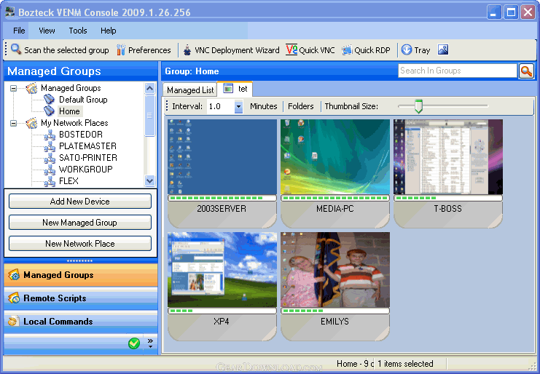Click the Managed Groups root tree icon
The height and width of the screenshot is (374, 540).
pyautogui.click(x=31, y=88)
